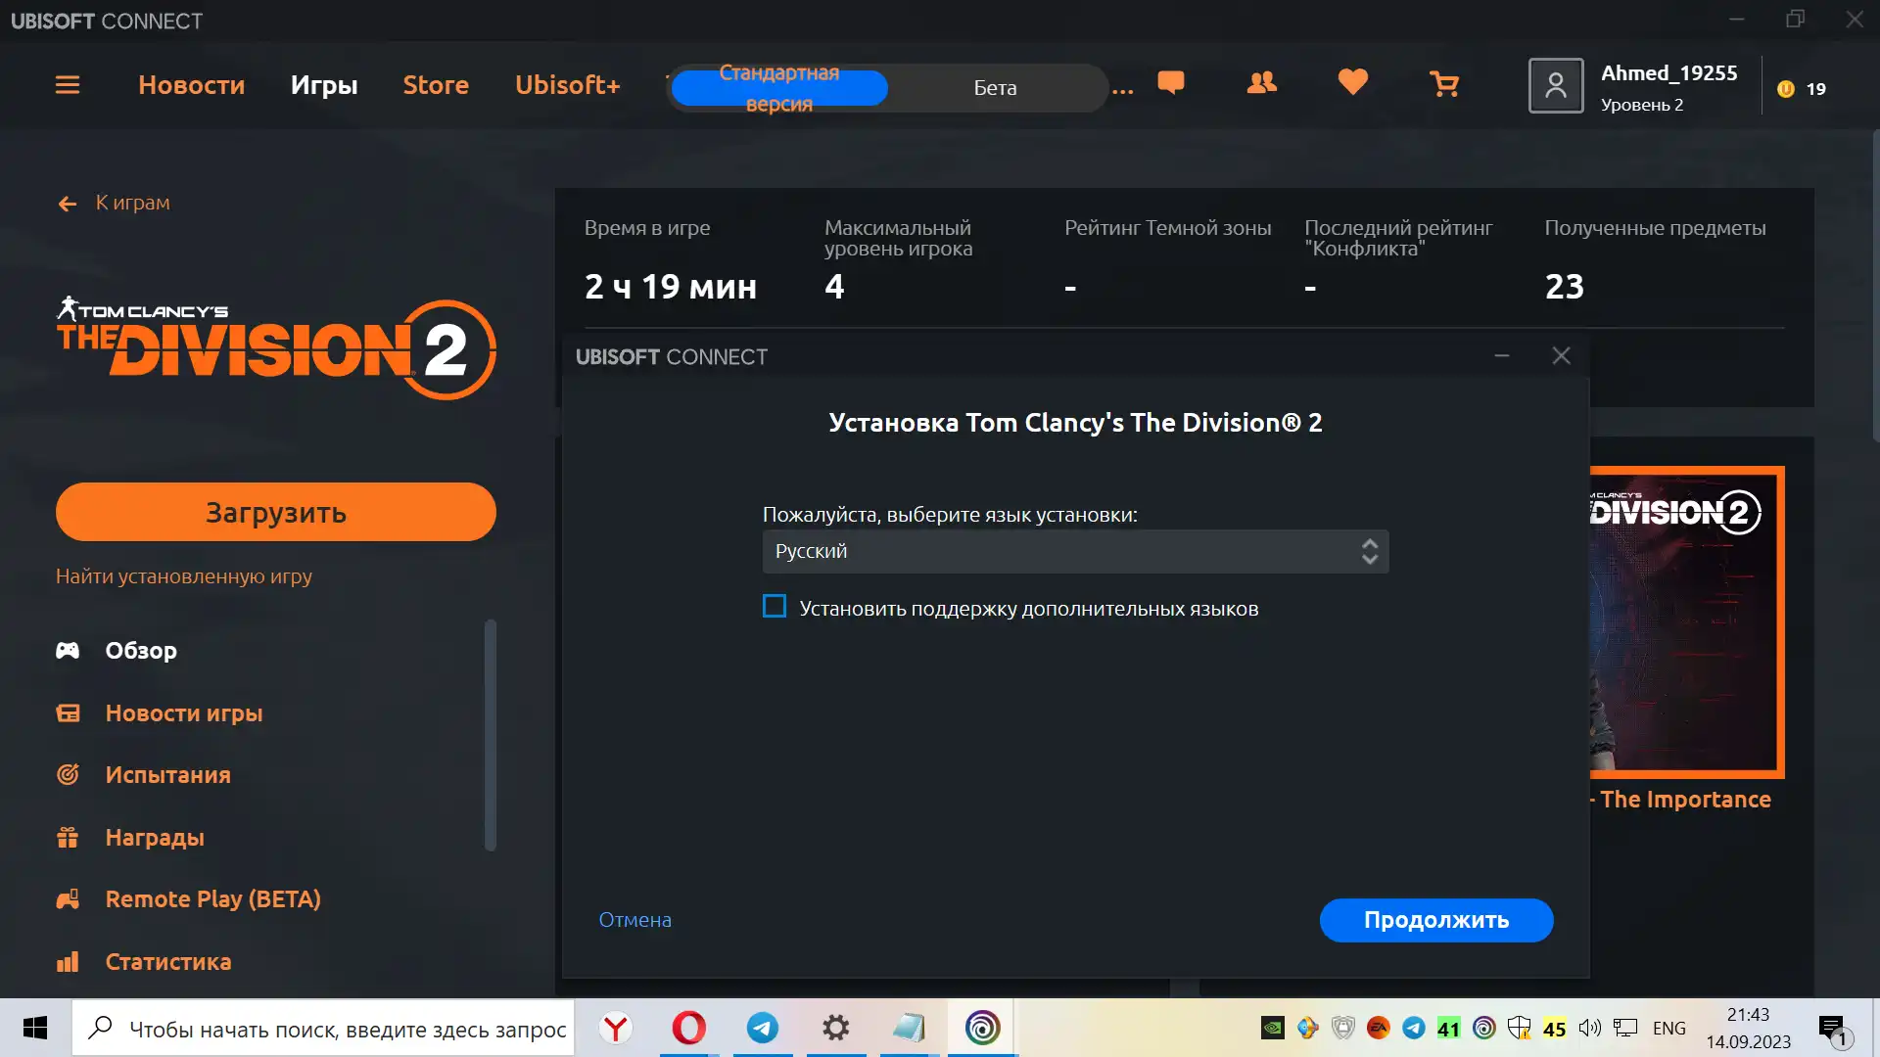This screenshot has width=1880, height=1057.
Task: Click the Windows search box
Action: (323, 1028)
